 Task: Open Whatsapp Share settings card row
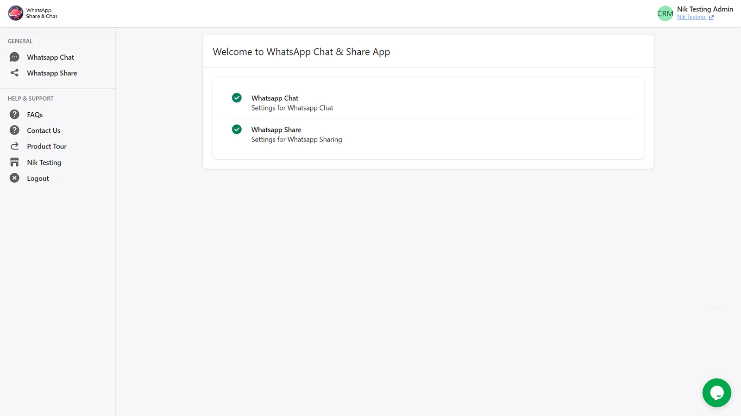tap(296, 135)
